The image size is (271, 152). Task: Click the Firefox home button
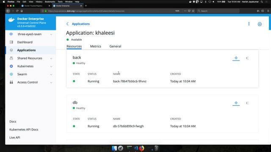(x=22, y=11)
